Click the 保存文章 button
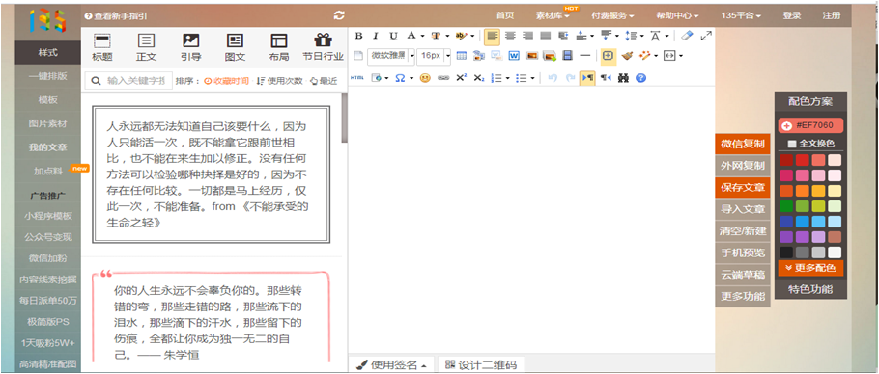This screenshot has width=879, height=374. click(743, 187)
